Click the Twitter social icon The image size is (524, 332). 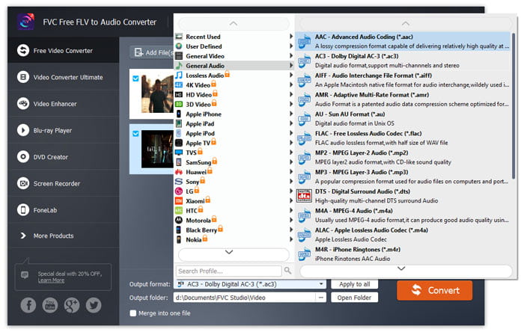point(94,305)
